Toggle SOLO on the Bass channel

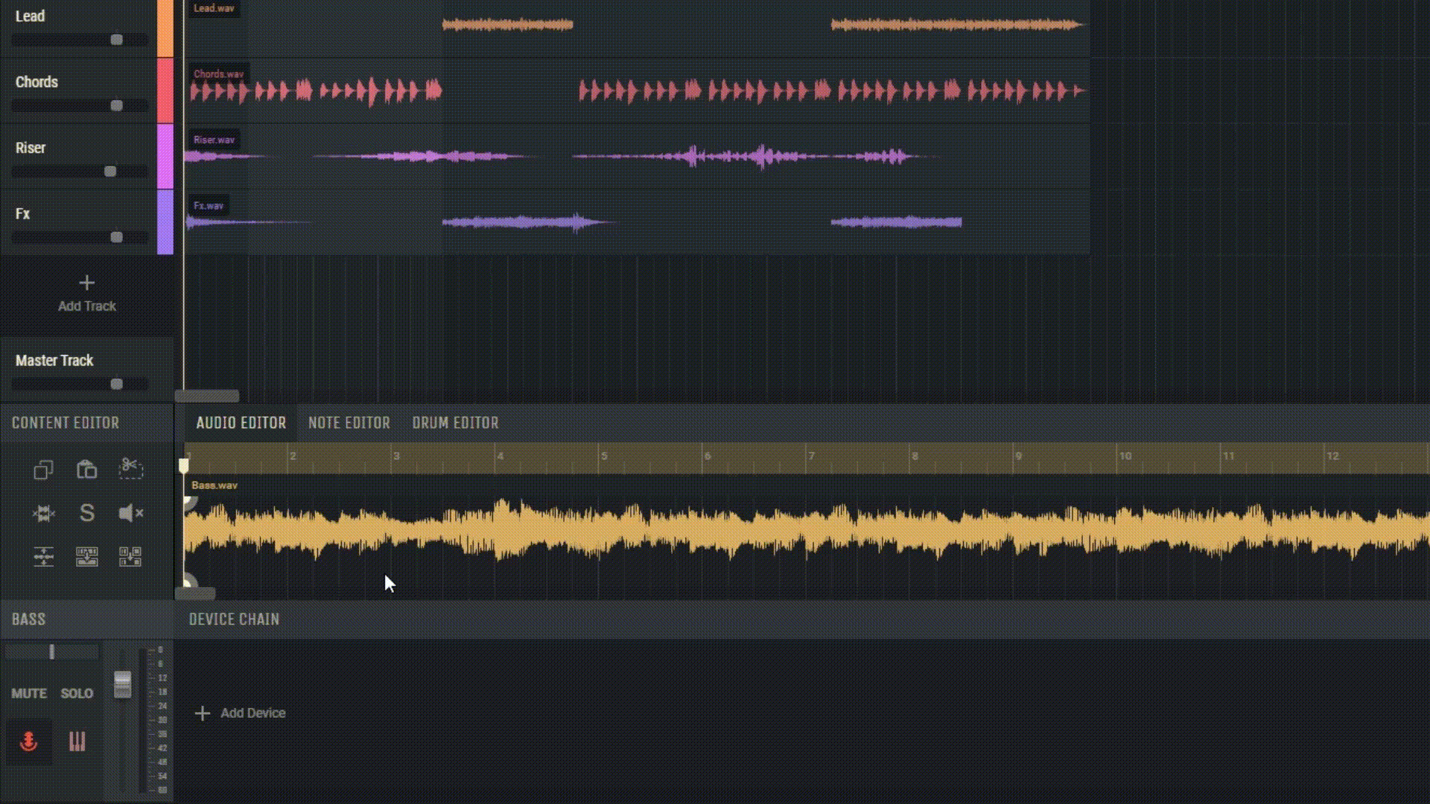click(x=77, y=693)
